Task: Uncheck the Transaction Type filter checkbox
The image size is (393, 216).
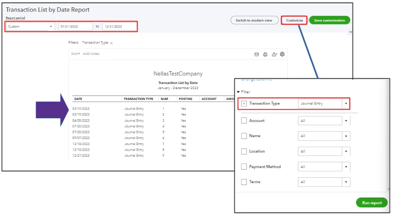Action: coord(244,103)
